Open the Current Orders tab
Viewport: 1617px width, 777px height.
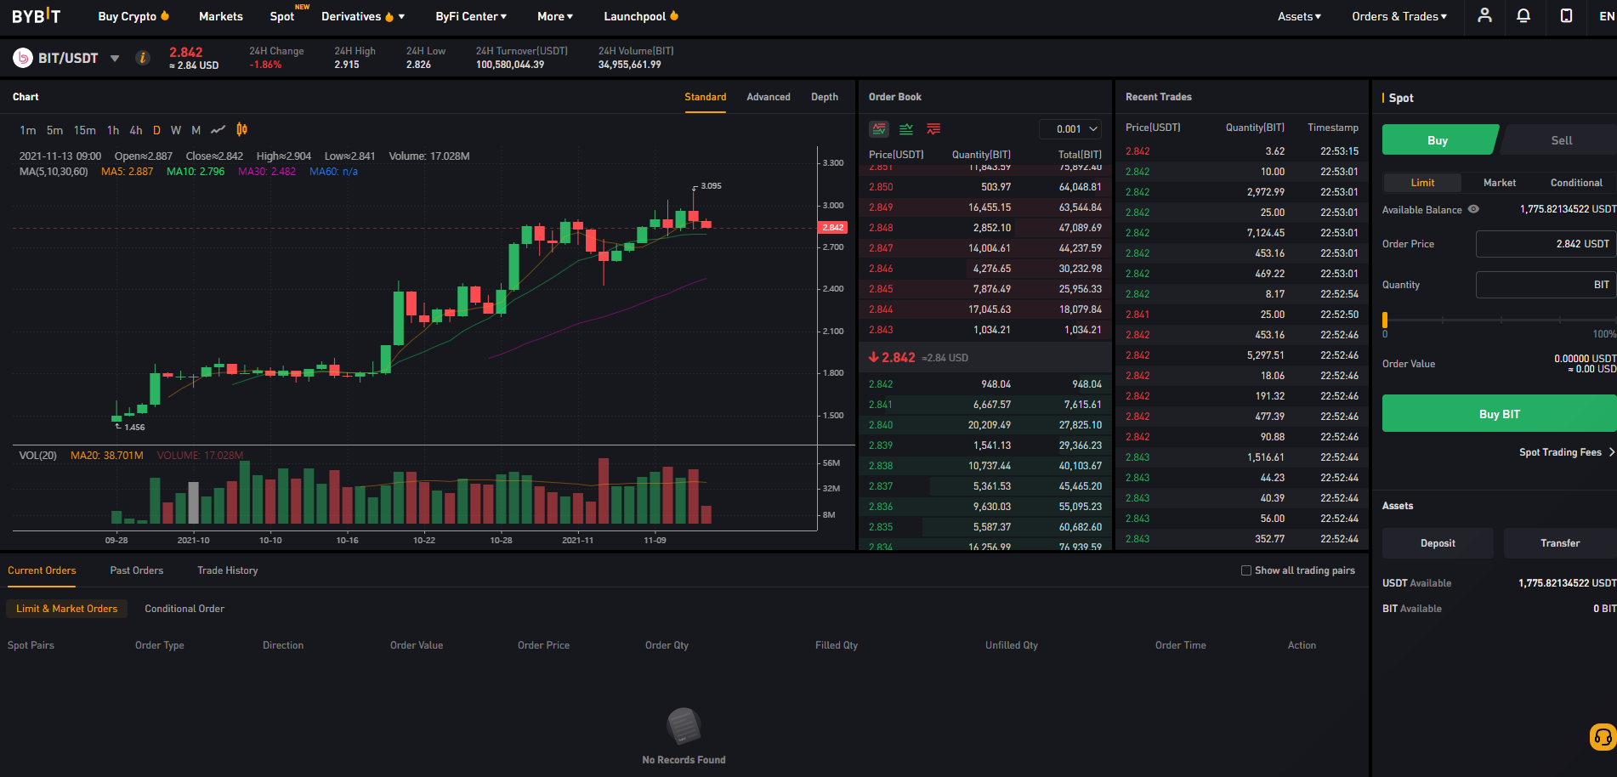[x=42, y=570]
